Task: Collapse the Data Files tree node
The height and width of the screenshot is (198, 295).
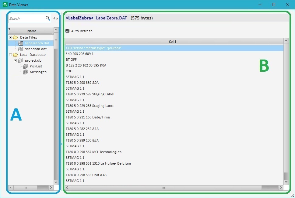Action: tap(11, 37)
